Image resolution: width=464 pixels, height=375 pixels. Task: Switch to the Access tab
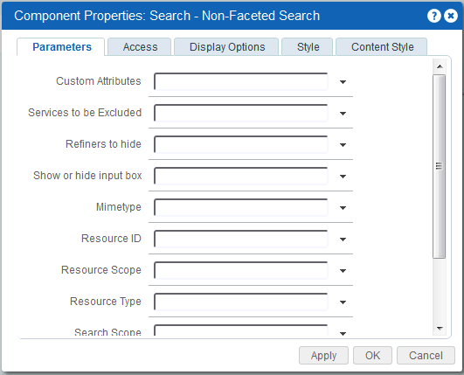140,46
